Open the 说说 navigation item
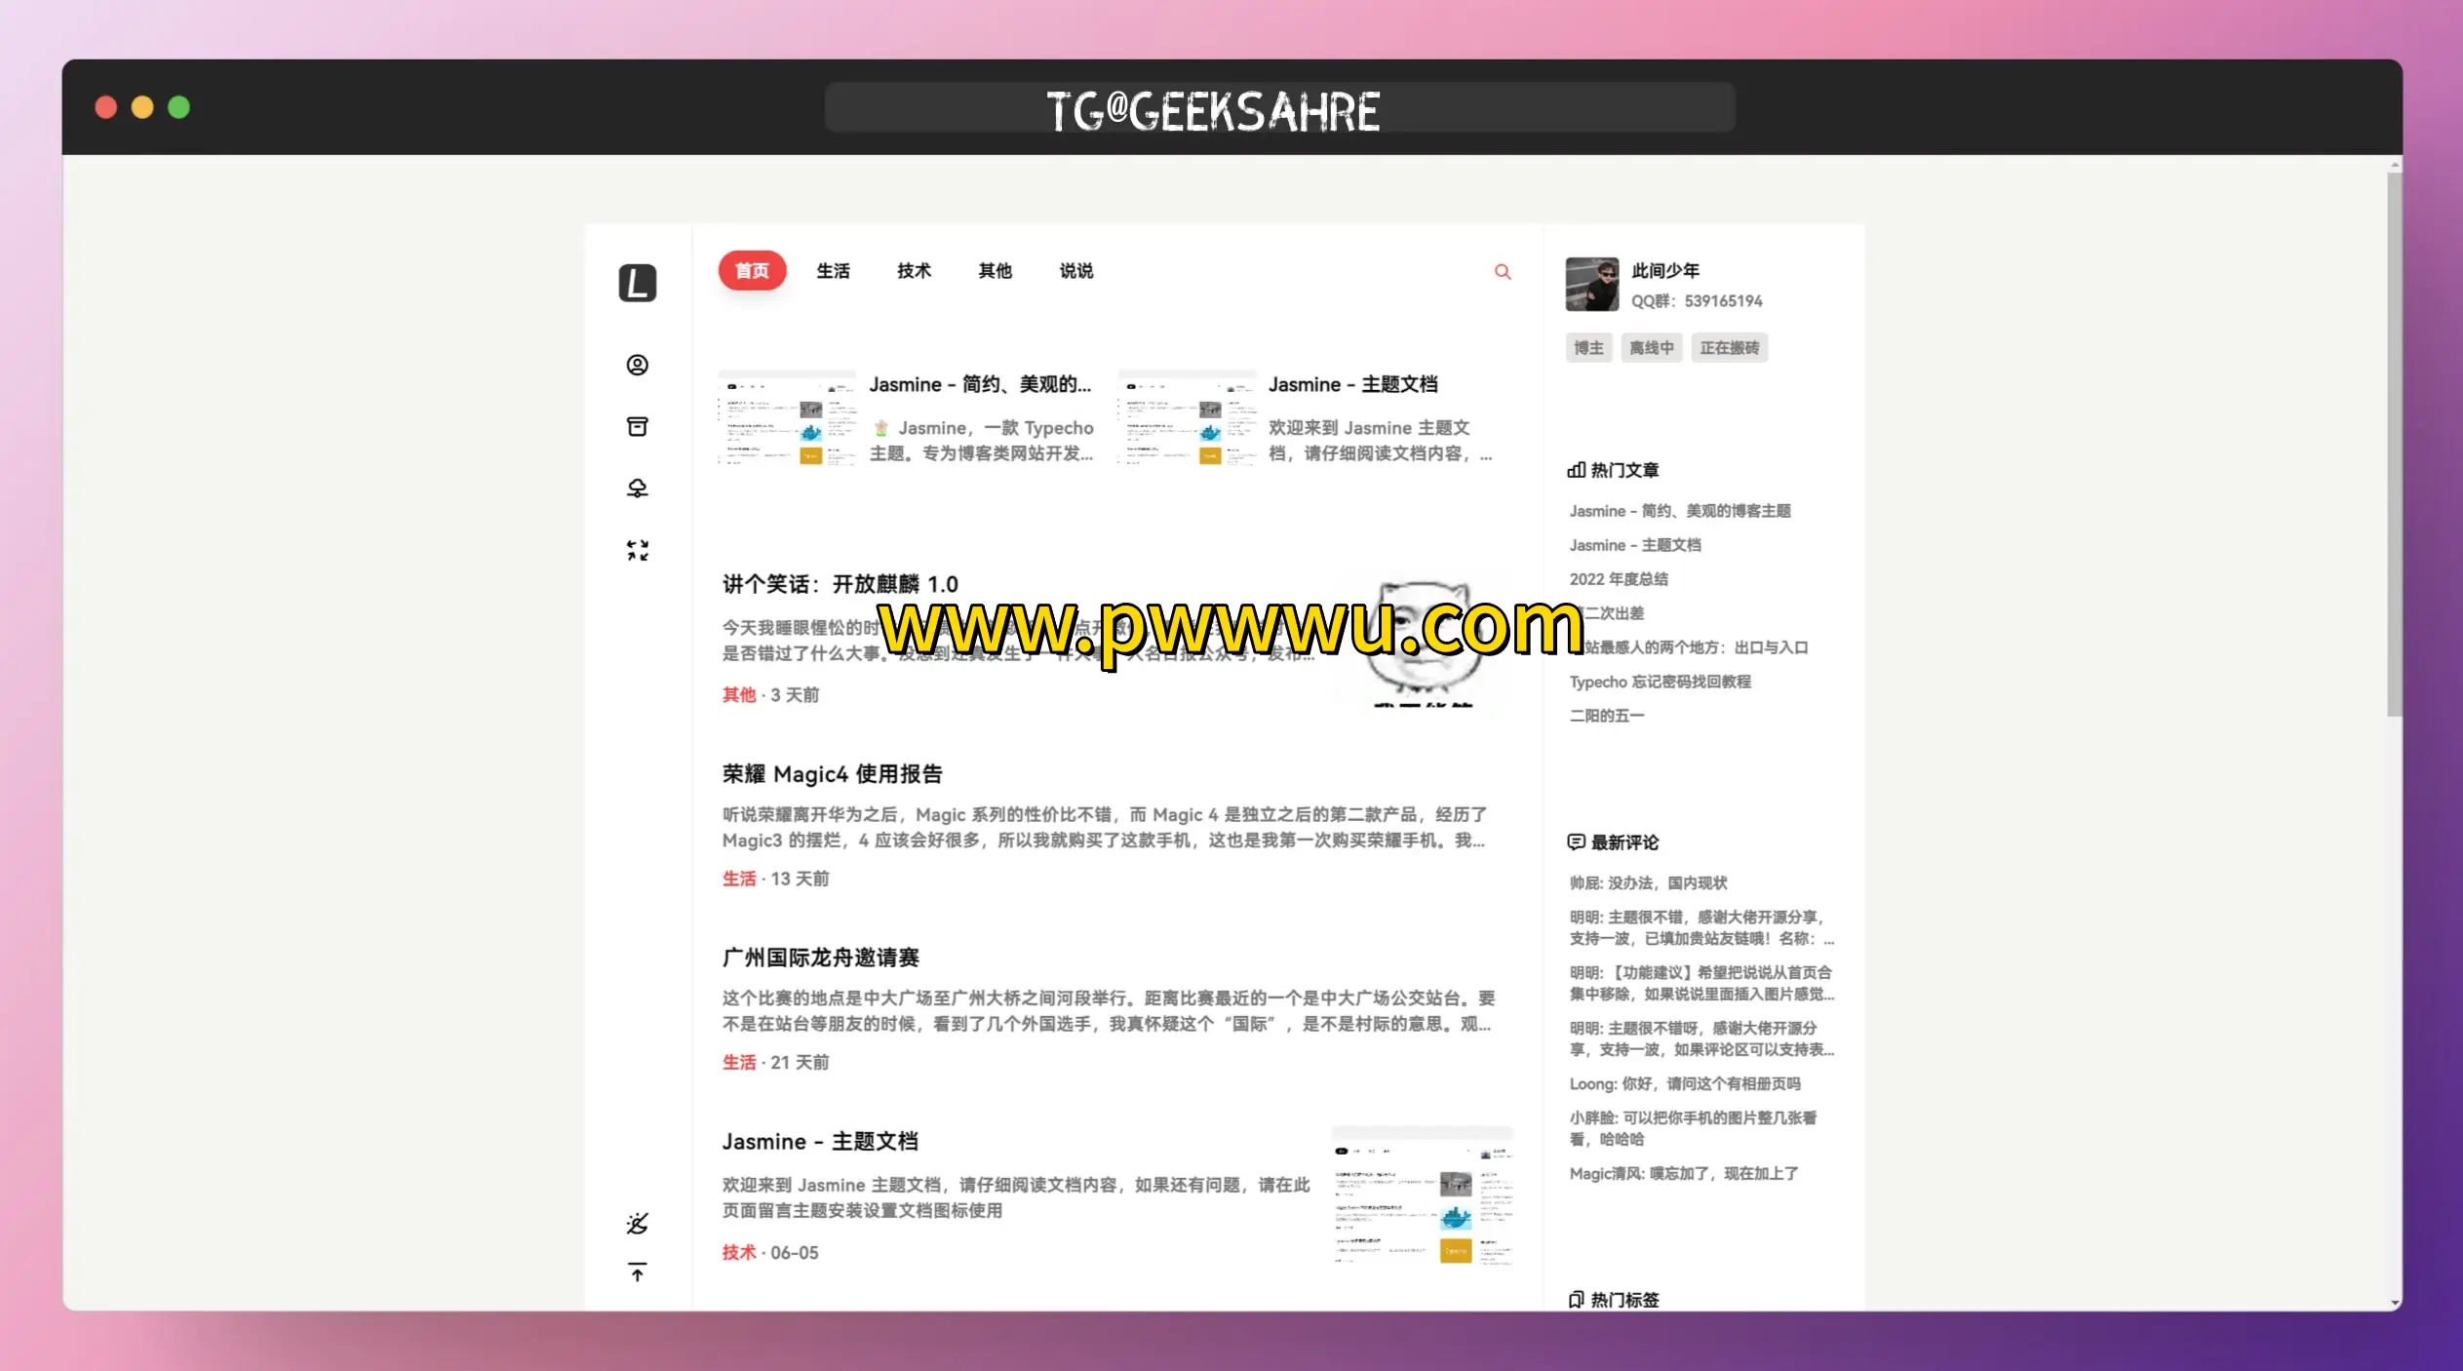 click(1075, 271)
